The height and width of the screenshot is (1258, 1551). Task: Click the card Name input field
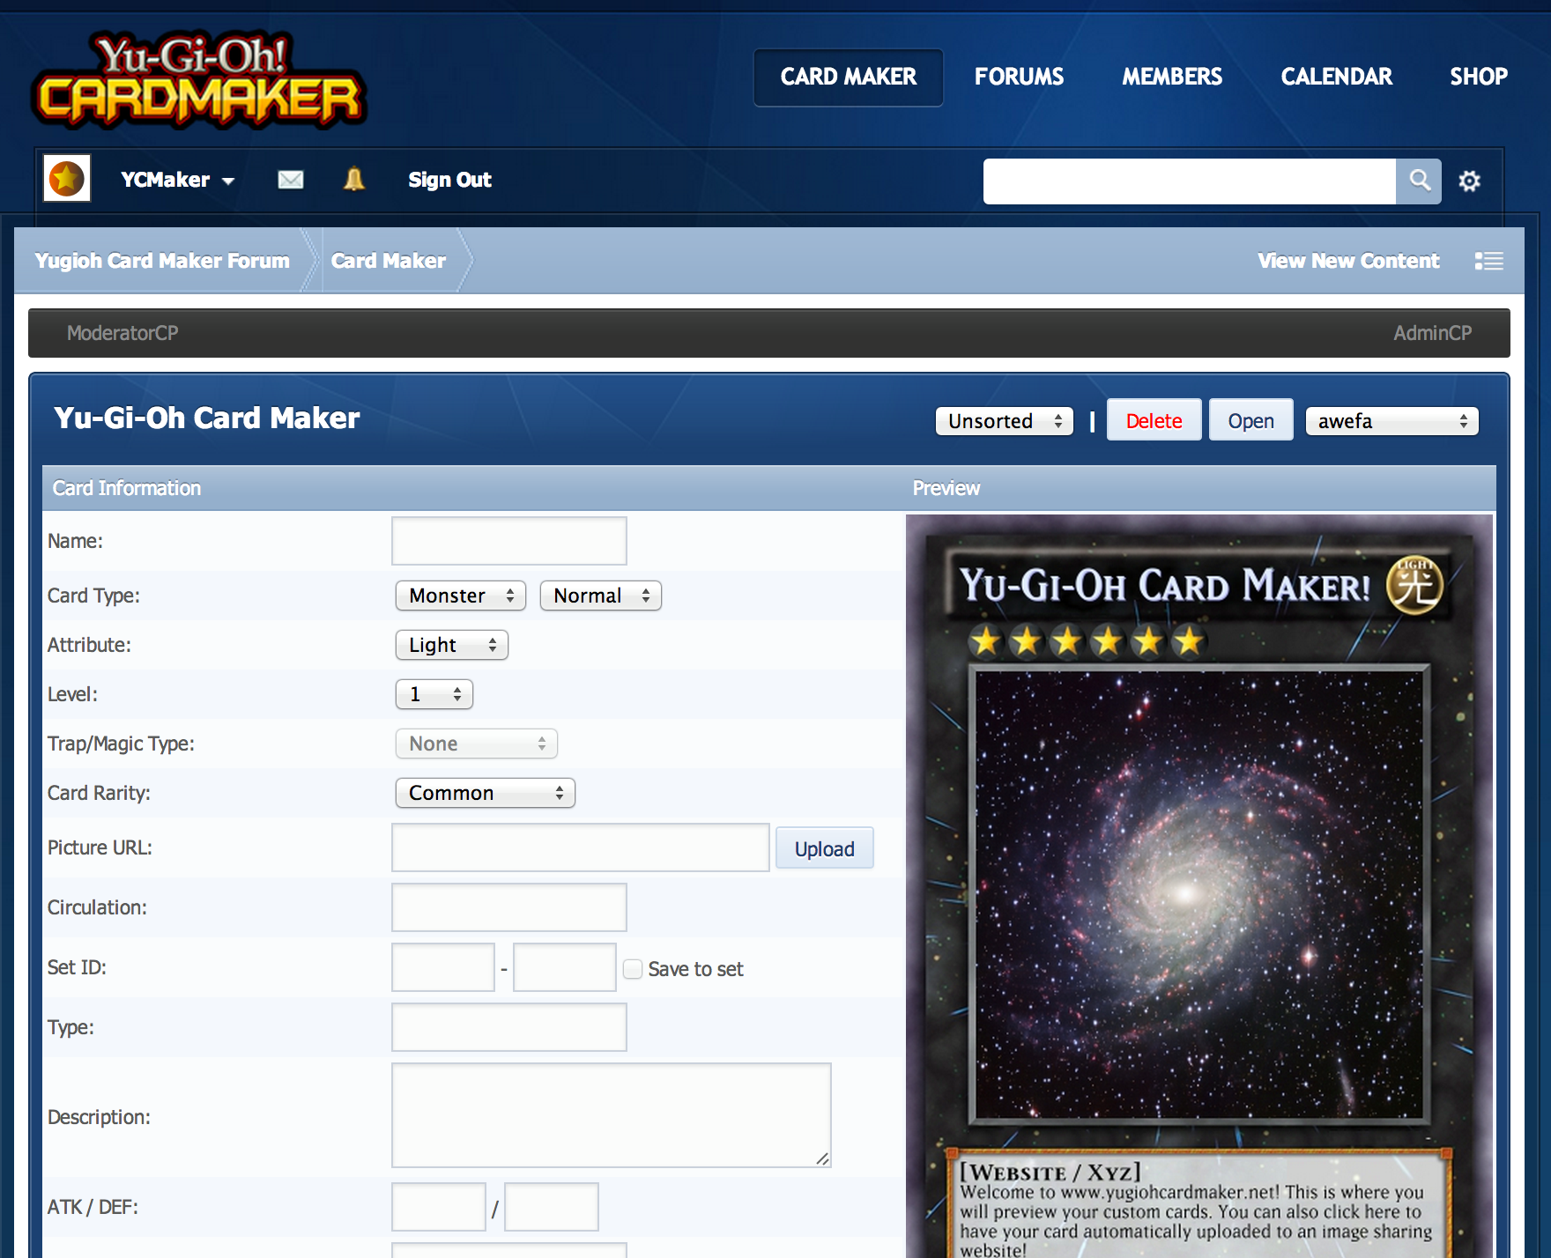click(x=509, y=541)
